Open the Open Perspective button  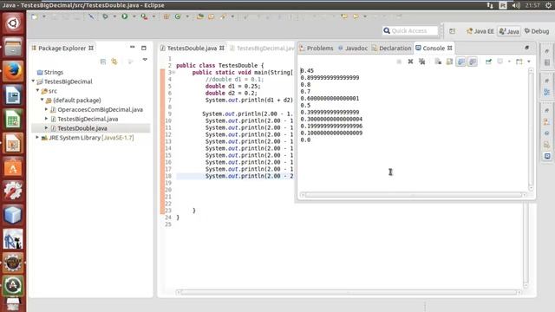[453, 31]
